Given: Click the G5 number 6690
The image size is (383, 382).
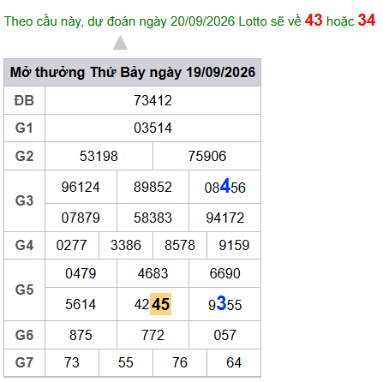Looking at the screenshot, I should click(225, 273).
